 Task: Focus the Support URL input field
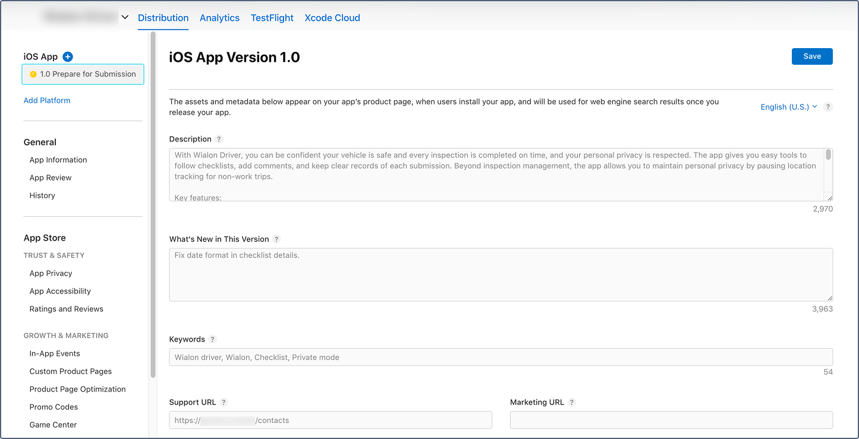coord(331,420)
